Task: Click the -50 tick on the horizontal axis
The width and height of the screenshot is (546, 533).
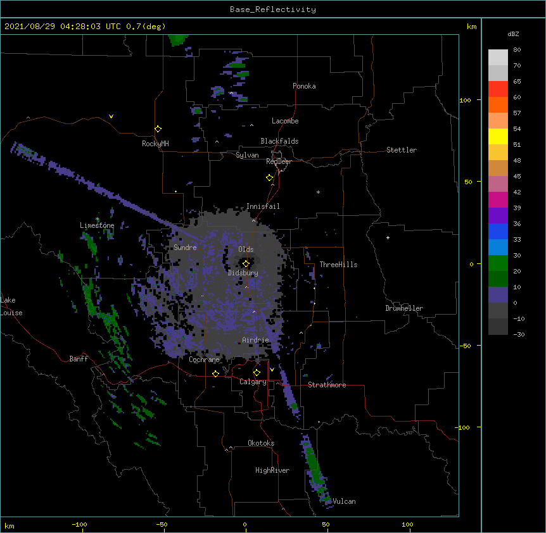Action: [162, 524]
